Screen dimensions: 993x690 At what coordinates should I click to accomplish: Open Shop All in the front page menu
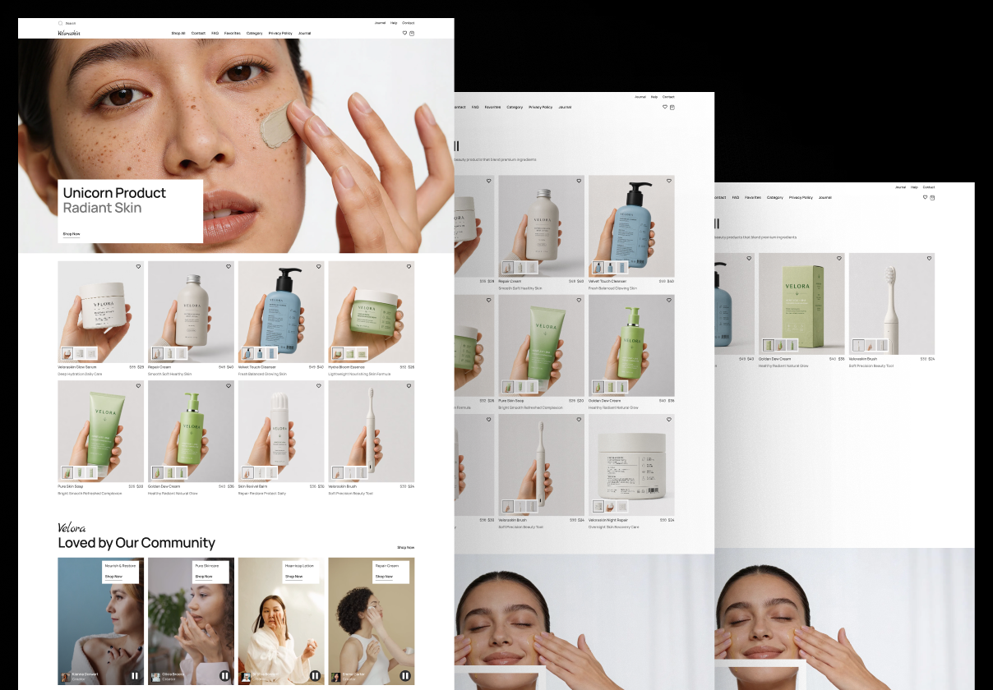[178, 33]
